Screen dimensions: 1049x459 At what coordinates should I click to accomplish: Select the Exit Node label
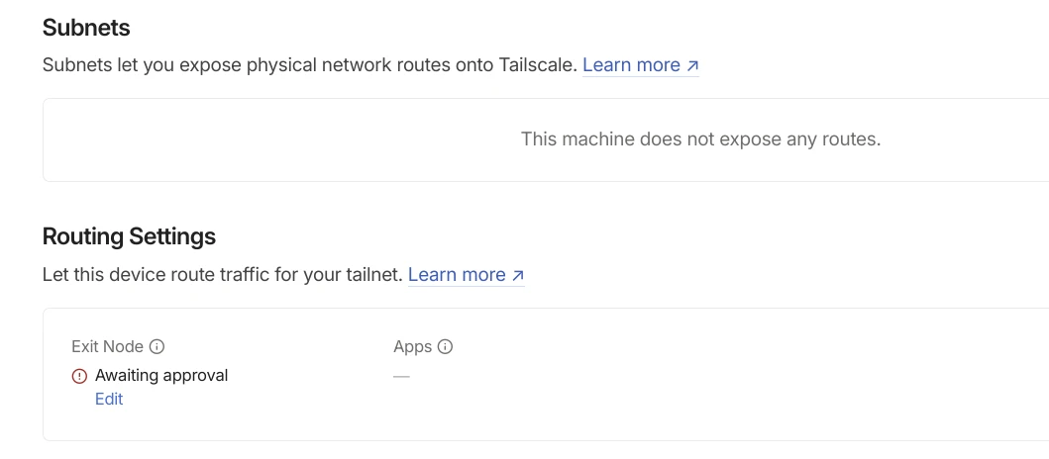[x=107, y=347]
